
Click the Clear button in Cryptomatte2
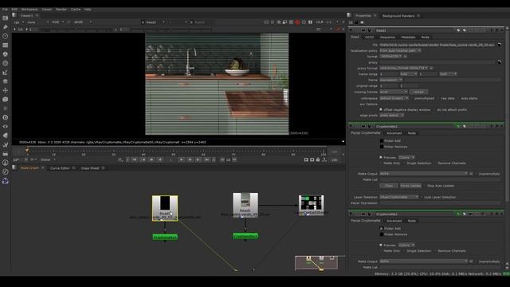[388, 186]
